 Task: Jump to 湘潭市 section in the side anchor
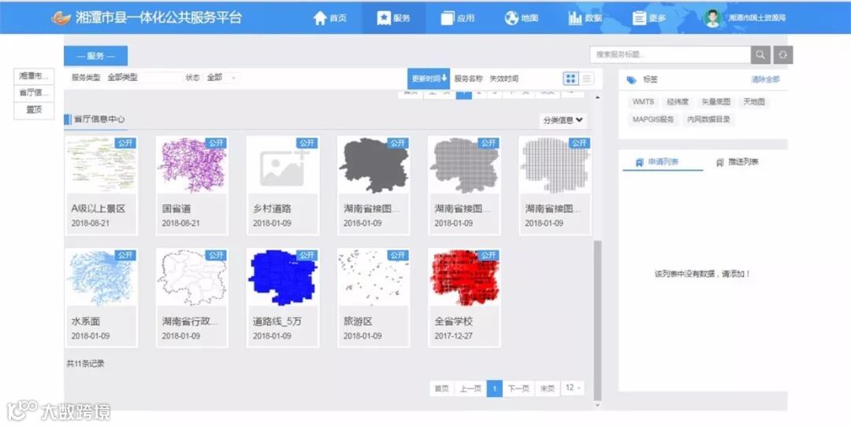click(34, 75)
